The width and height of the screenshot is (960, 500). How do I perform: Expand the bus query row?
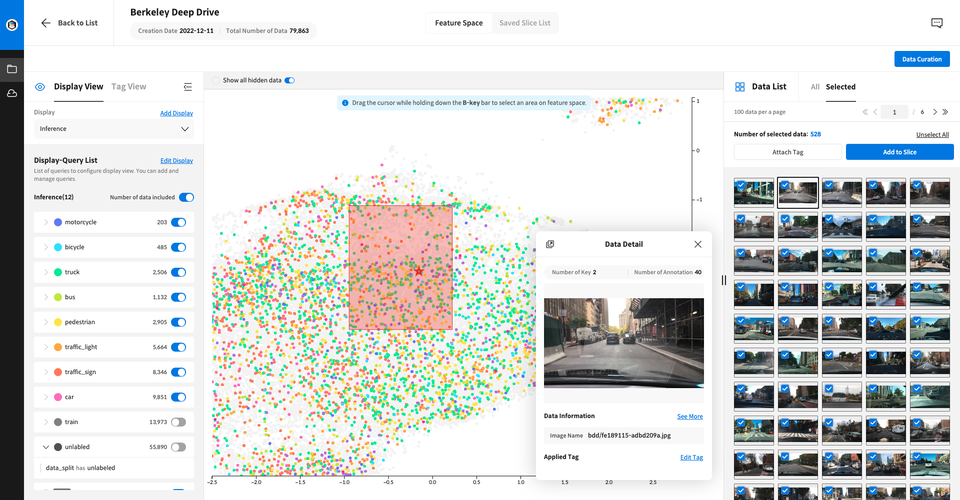coord(46,297)
